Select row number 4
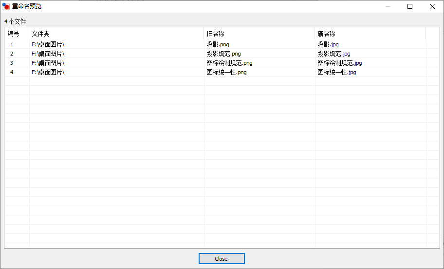 (12, 72)
